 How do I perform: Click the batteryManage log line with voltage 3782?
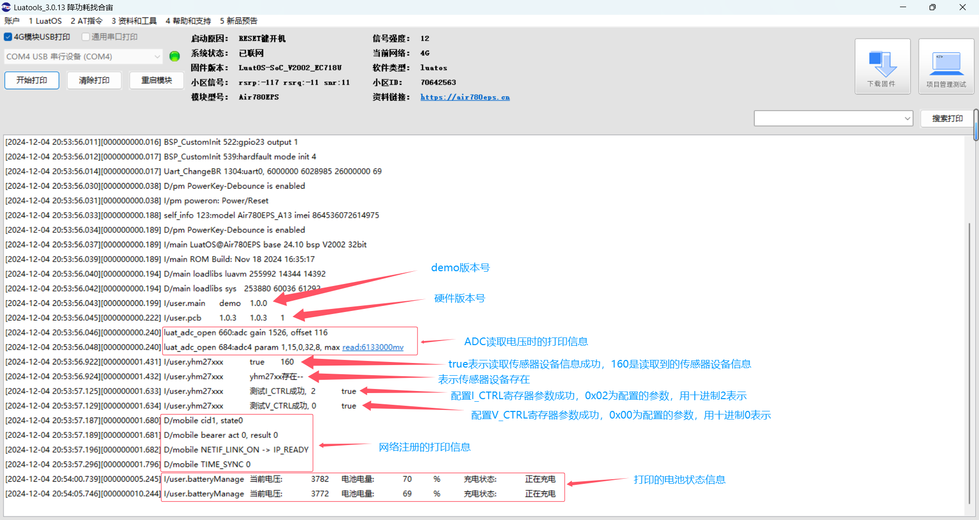click(280, 479)
